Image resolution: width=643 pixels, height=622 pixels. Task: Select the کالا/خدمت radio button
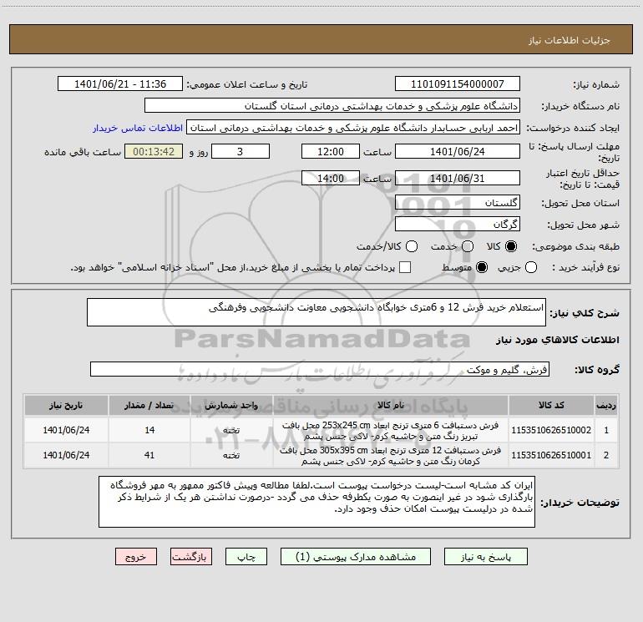412,246
